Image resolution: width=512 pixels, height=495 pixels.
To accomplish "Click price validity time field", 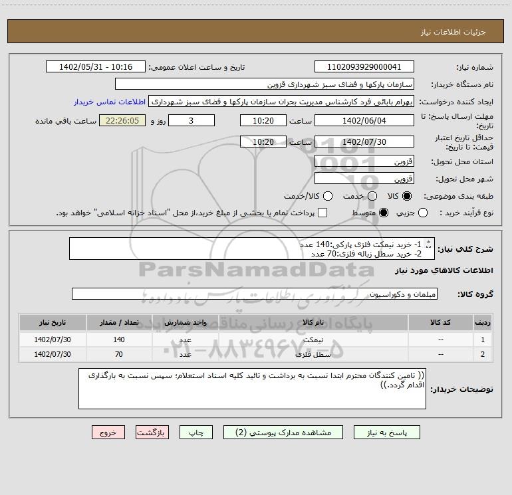I will [263, 142].
